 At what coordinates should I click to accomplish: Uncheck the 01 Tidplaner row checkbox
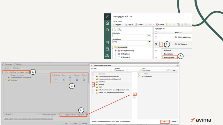(x=156, y=44)
